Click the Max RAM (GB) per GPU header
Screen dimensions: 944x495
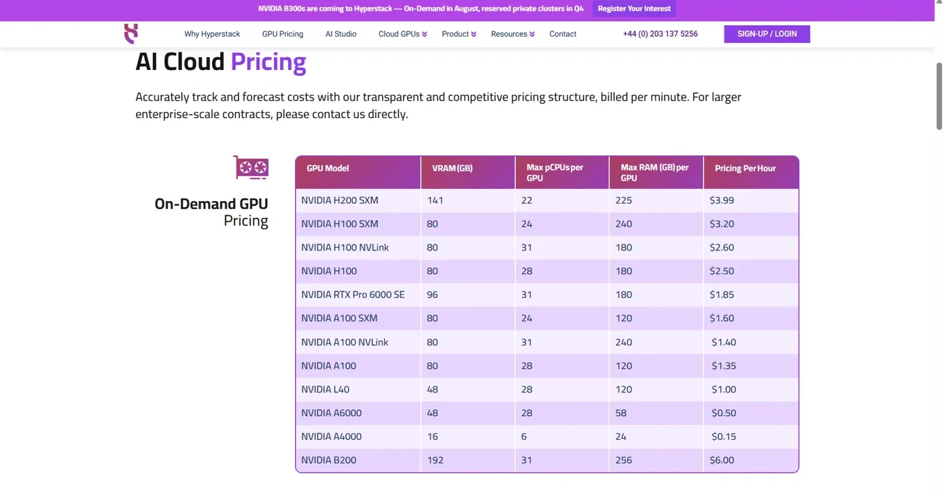(x=657, y=172)
